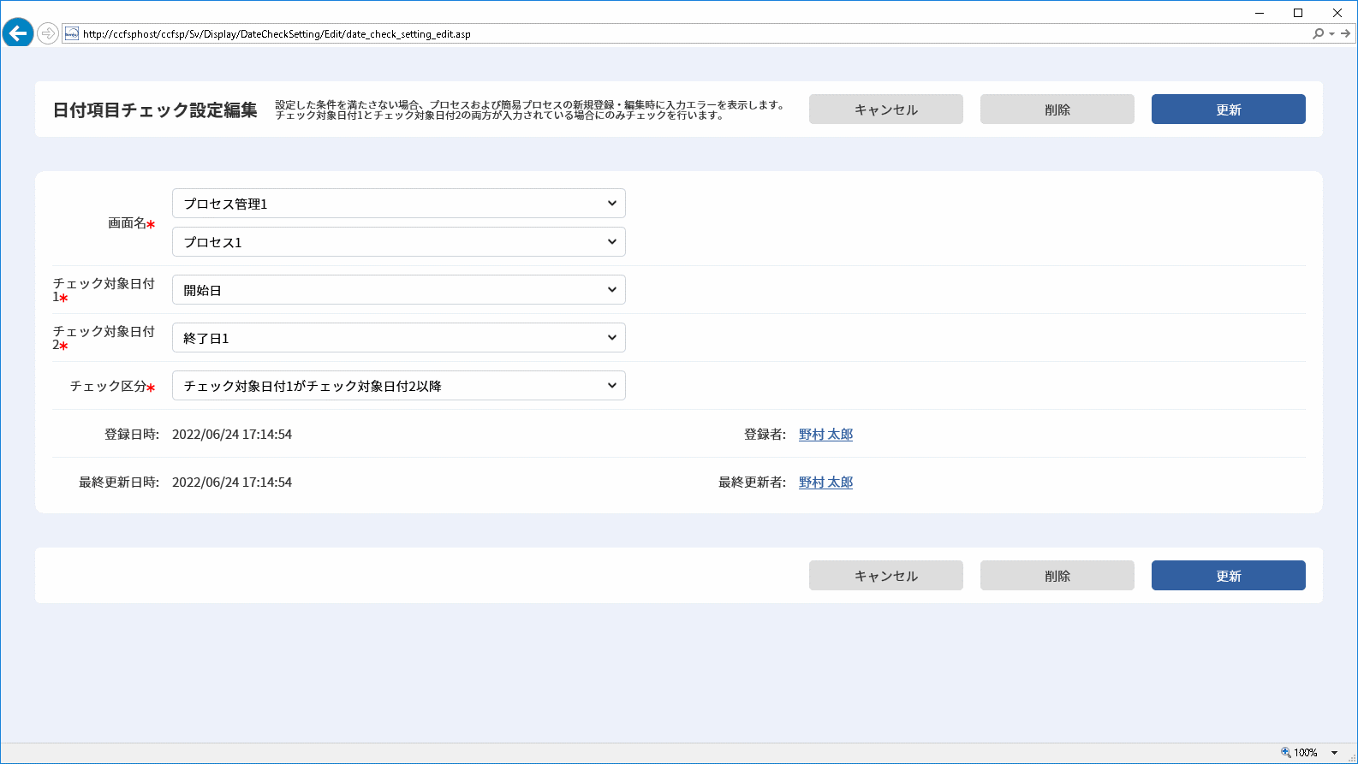
Task: Minimize the browser window
Action: [1260, 13]
